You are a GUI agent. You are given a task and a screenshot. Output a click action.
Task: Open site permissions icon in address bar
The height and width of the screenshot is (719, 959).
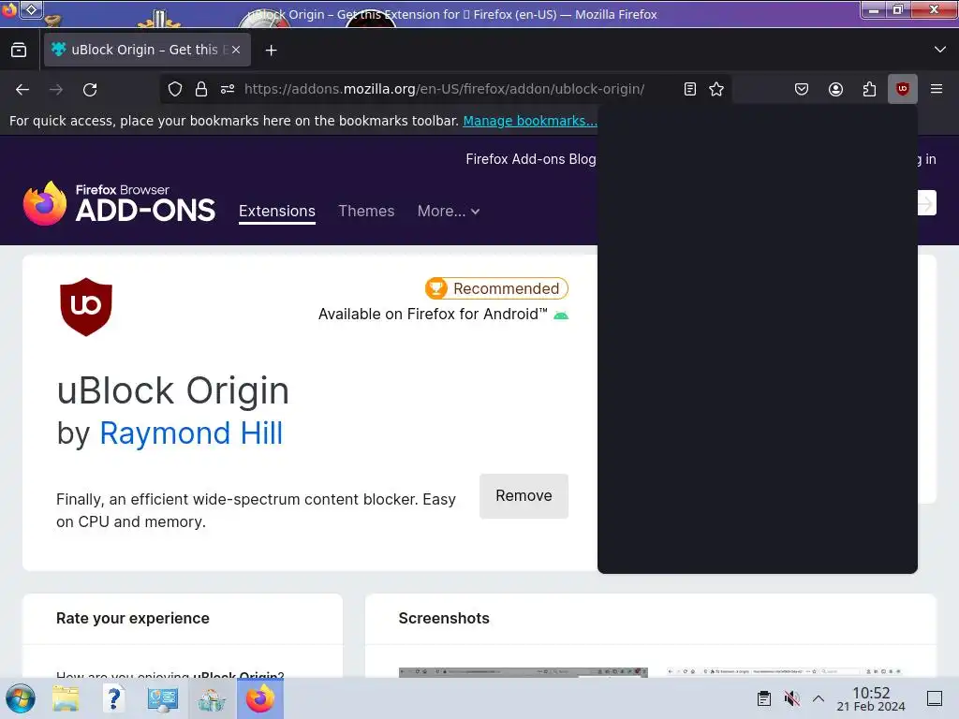(x=228, y=89)
